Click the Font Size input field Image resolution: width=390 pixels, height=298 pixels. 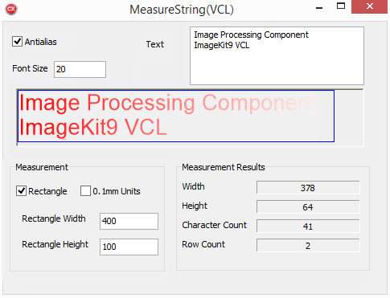pos(80,69)
